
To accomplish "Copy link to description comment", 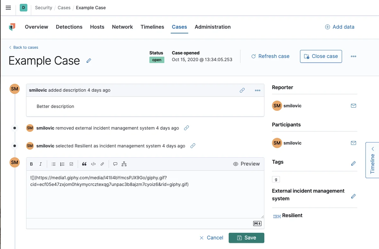I will tap(242, 90).
